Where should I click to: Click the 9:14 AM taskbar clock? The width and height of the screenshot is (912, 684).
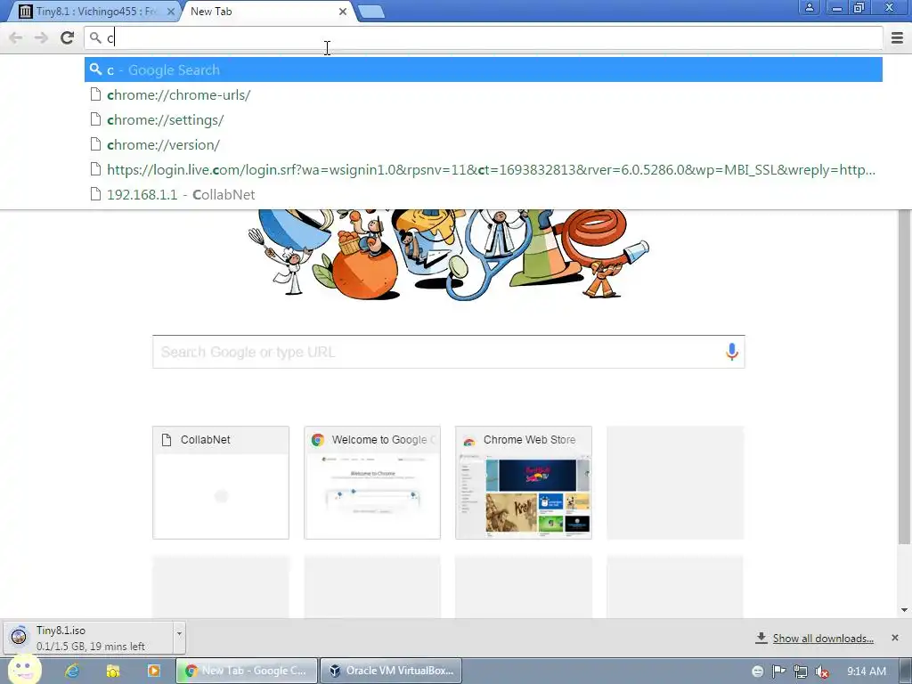tap(866, 672)
